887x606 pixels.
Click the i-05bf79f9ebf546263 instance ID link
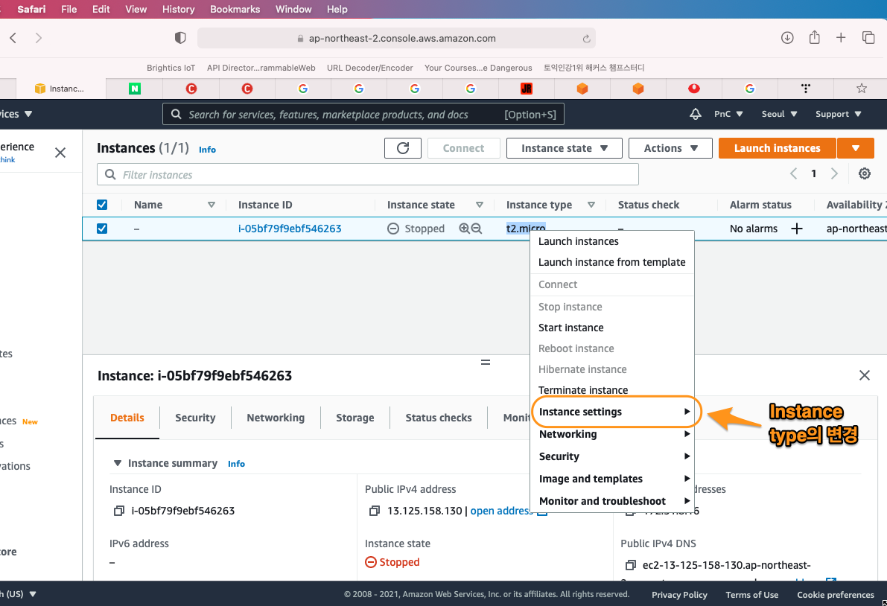click(290, 229)
